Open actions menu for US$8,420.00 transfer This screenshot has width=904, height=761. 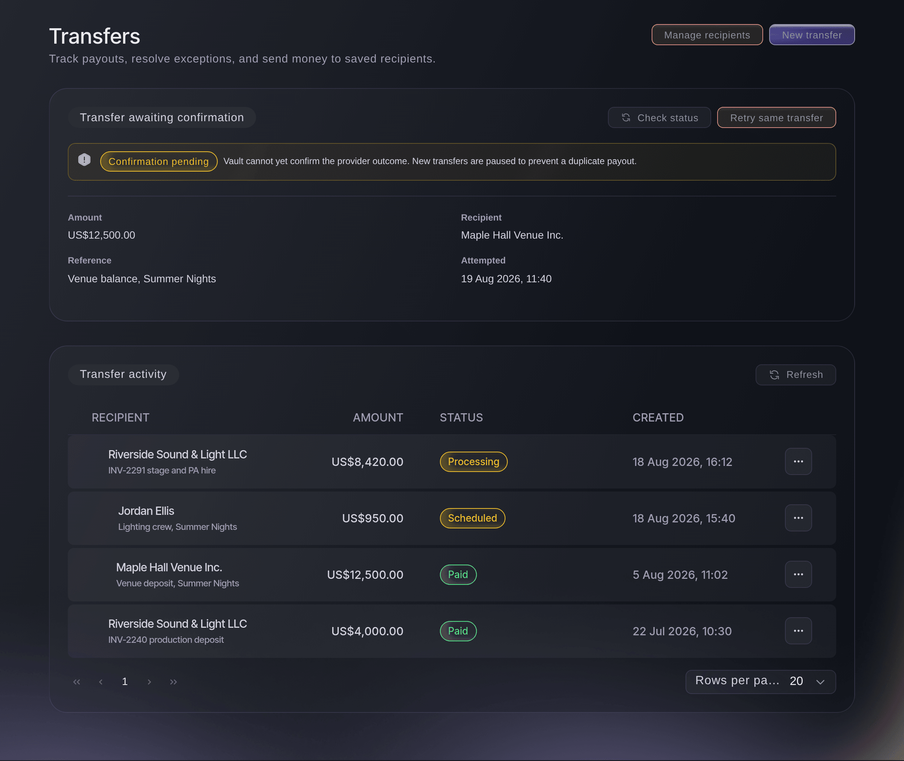(x=798, y=461)
